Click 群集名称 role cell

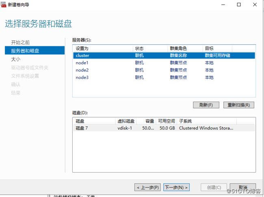pyautogui.click(x=178, y=55)
